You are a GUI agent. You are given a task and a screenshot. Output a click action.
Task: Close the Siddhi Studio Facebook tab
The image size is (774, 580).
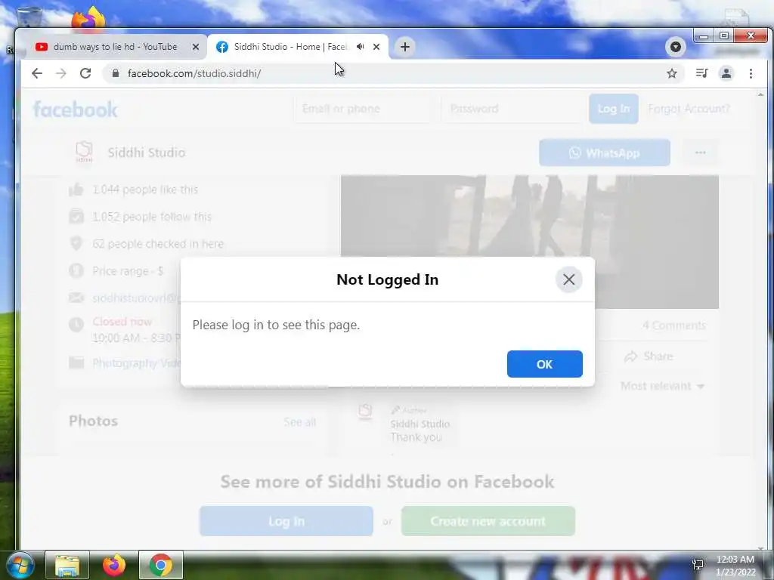point(376,47)
